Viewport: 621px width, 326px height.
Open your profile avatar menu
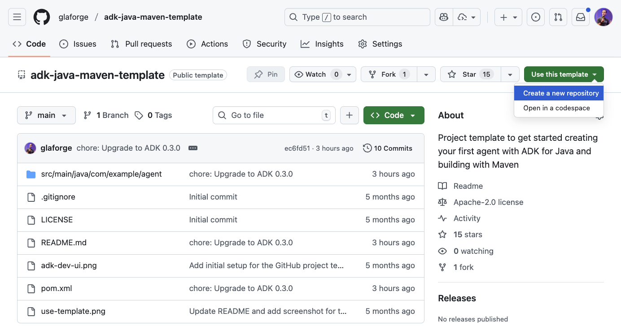click(604, 17)
